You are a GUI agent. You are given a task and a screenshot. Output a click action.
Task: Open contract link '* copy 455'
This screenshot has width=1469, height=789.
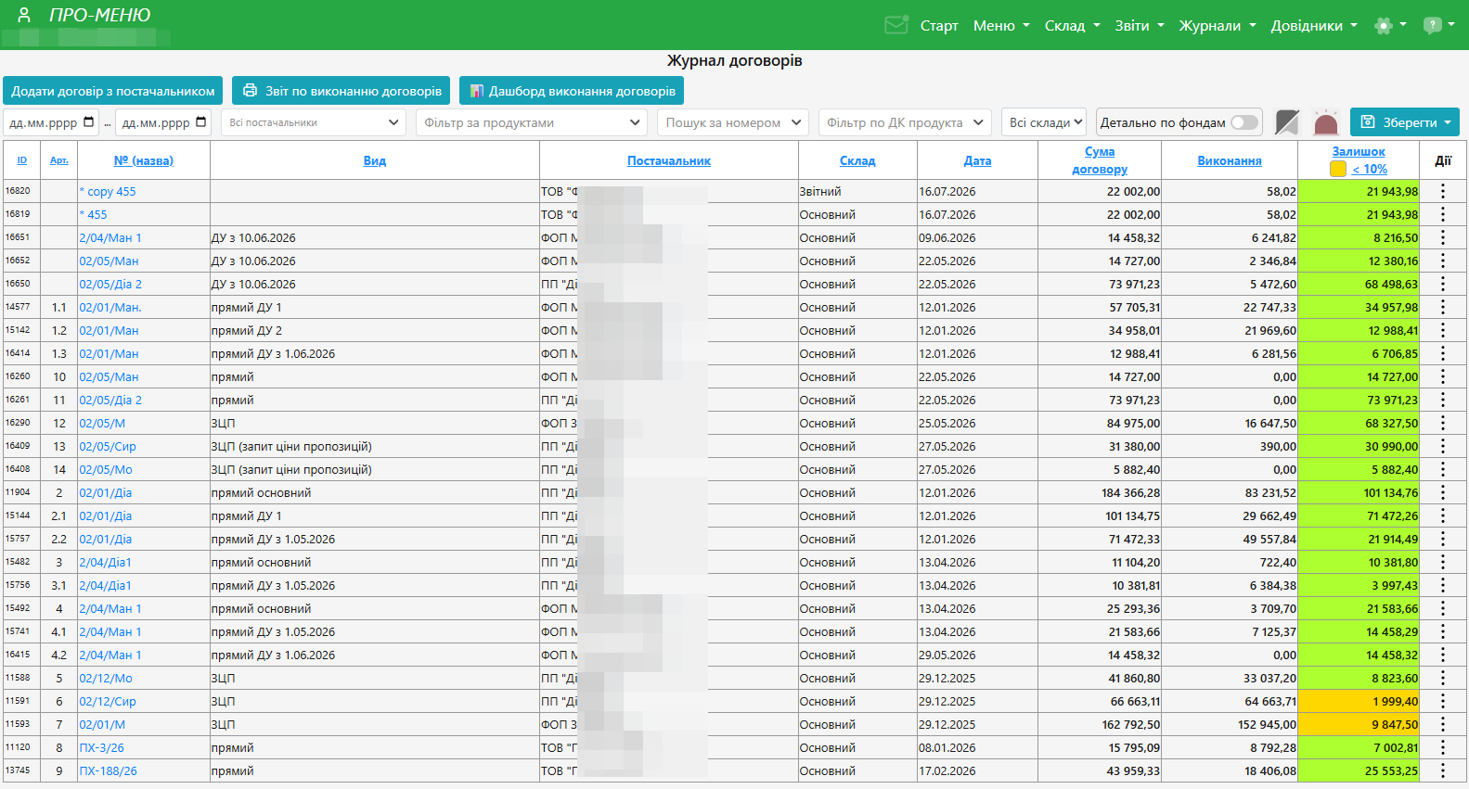click(108, 191)
